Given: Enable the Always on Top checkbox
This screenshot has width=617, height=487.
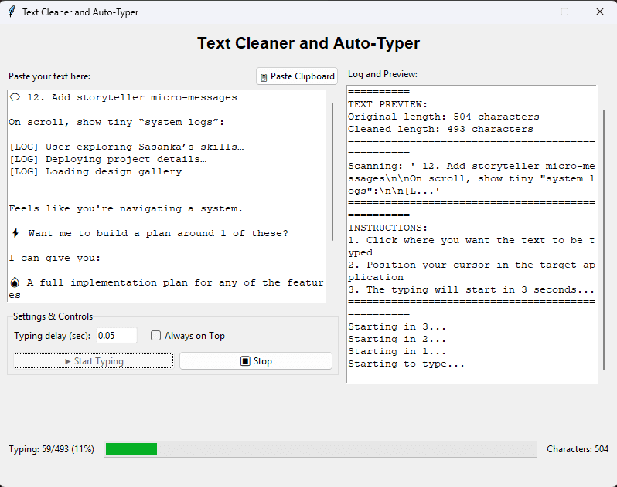Looking at the screenshot, I should click(x=156, y=336).
